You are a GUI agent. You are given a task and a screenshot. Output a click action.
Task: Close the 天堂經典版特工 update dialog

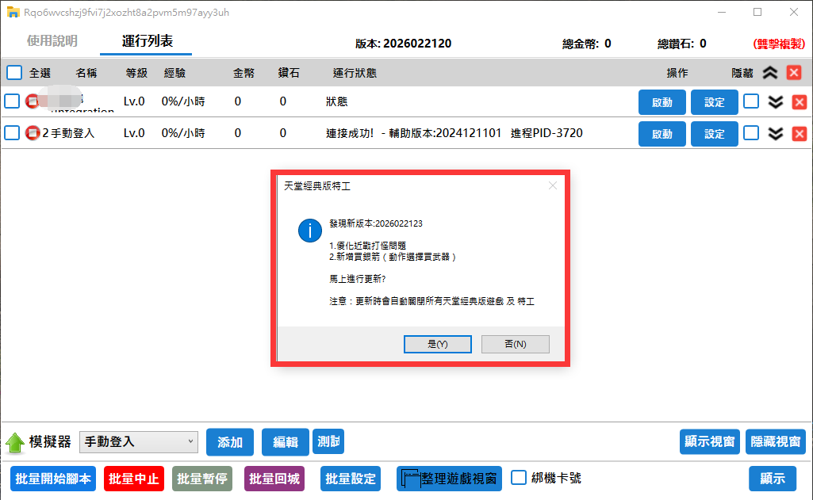click(x=553, y=185)
